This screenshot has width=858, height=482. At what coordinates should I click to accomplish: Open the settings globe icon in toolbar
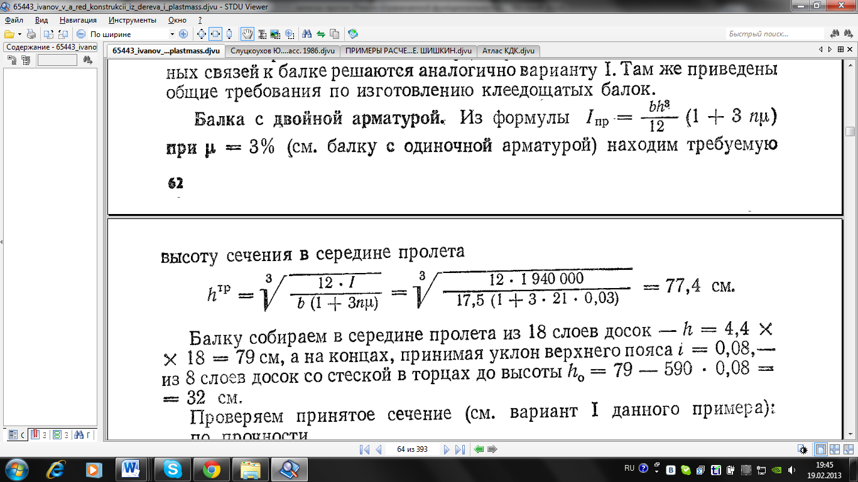tap(353, 34)
